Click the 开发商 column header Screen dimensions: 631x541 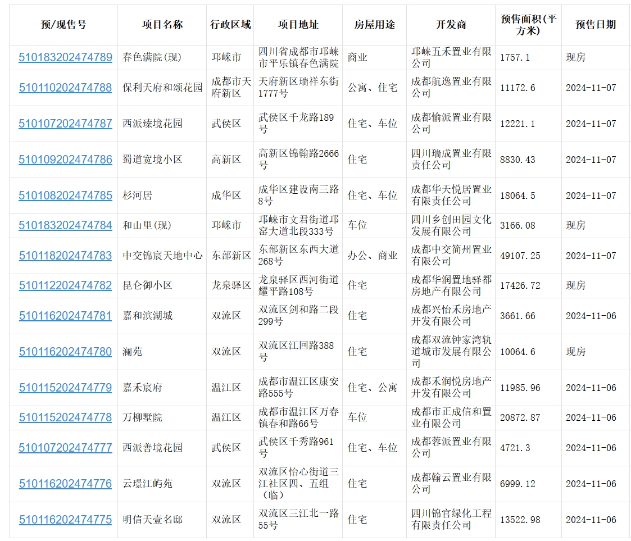click(x=451, y=25)
